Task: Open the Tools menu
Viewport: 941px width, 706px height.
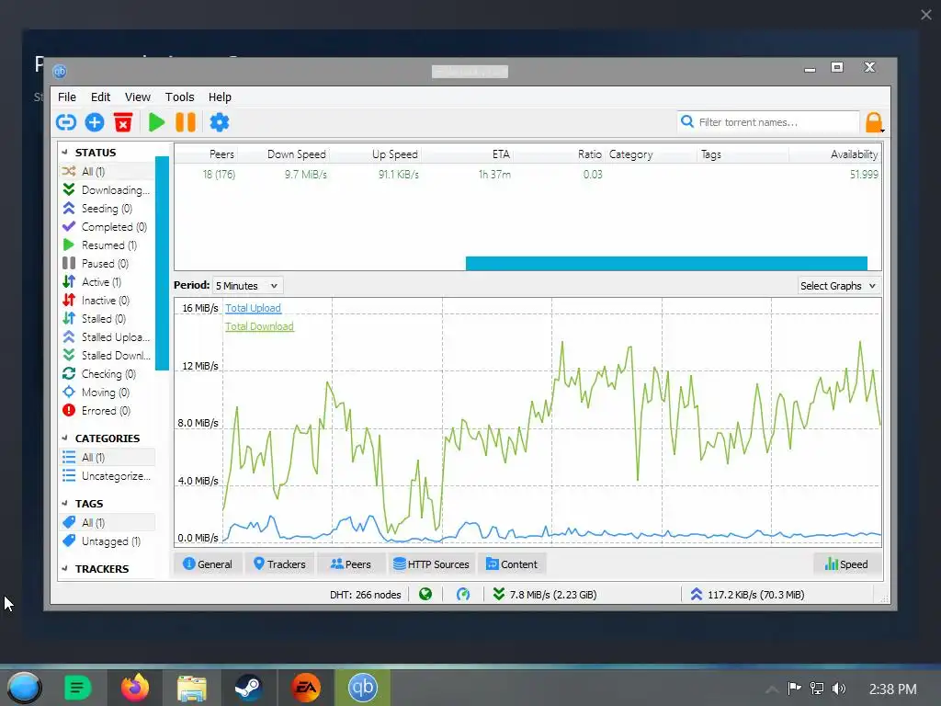Action: (x=179, y=97)
